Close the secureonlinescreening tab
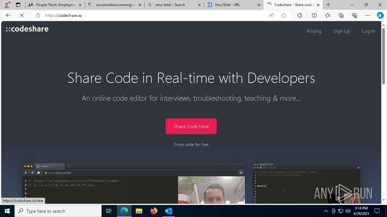 click(140, 5)
